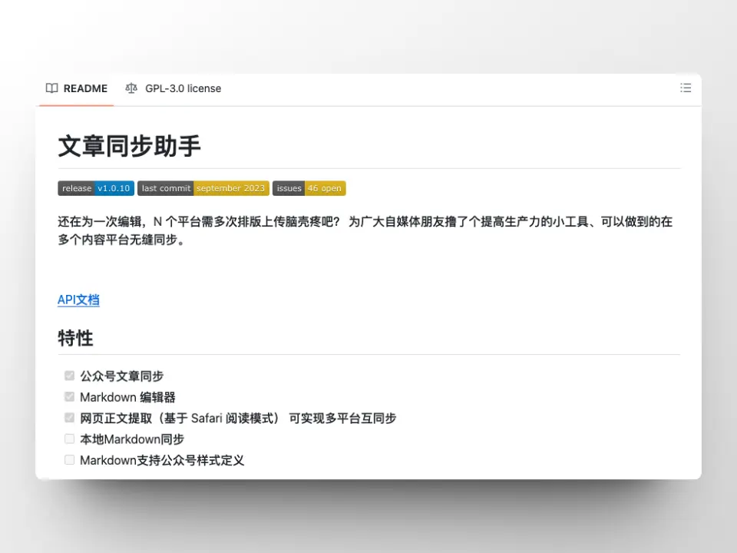Image resolution: width=737 pixels, height=553 pixels.
Task: Check the 本地Markdown同步 checkbox
Action: coord(70,439)
